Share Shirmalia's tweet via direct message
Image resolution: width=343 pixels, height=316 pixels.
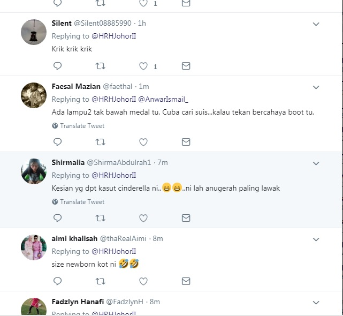(186, 218)
